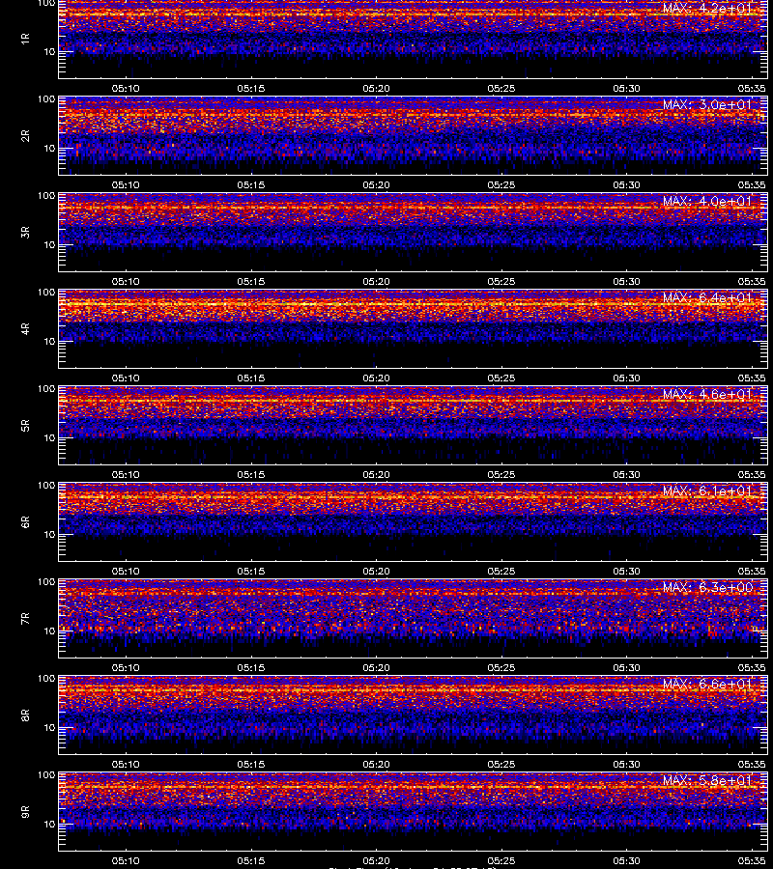Click the 9R panel axis label

pos(25,811)
